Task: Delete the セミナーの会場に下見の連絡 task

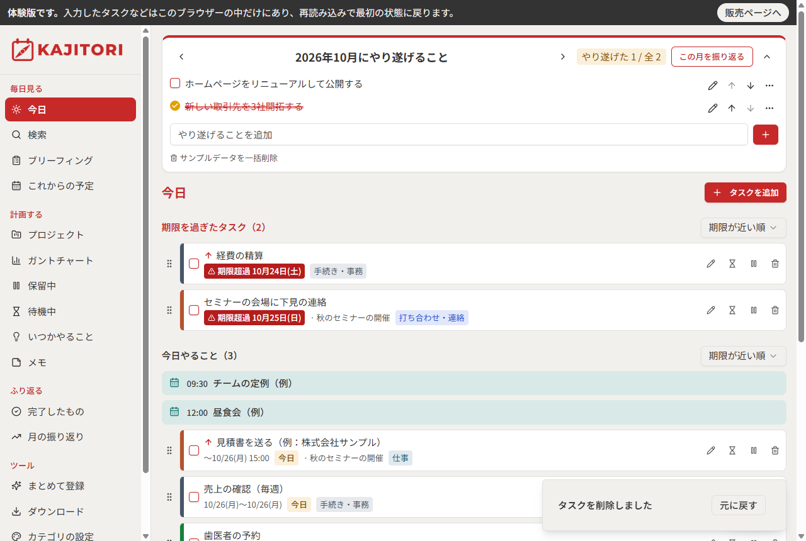Action: pyautogui.click(x=775, y=310)
